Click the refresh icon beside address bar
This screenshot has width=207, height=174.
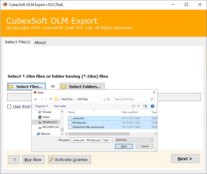109,99
